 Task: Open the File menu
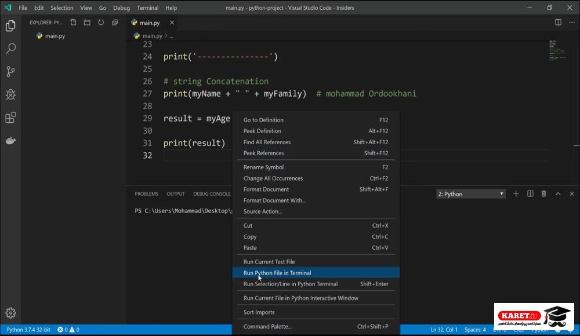pyautogui.click(x=23, y=8)
